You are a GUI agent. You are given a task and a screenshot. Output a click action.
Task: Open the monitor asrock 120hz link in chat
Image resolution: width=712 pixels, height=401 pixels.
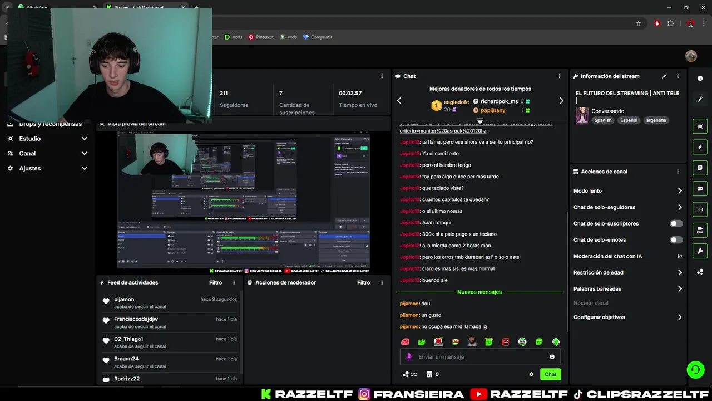pos(443,131)
